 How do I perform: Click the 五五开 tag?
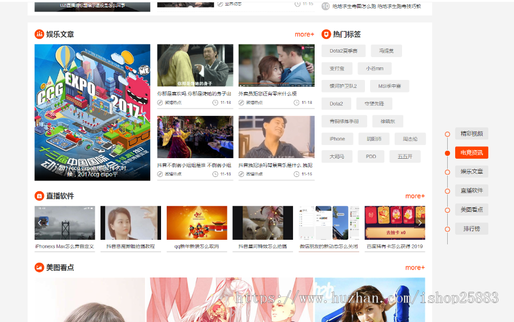click(405, 156)
